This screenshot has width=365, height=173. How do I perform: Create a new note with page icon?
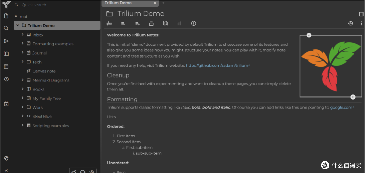[x=6, y=16]
